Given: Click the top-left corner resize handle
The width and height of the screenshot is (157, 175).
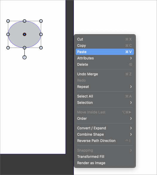Looking at the screenshot, I should pyautogui.click(x=8, y=21).
